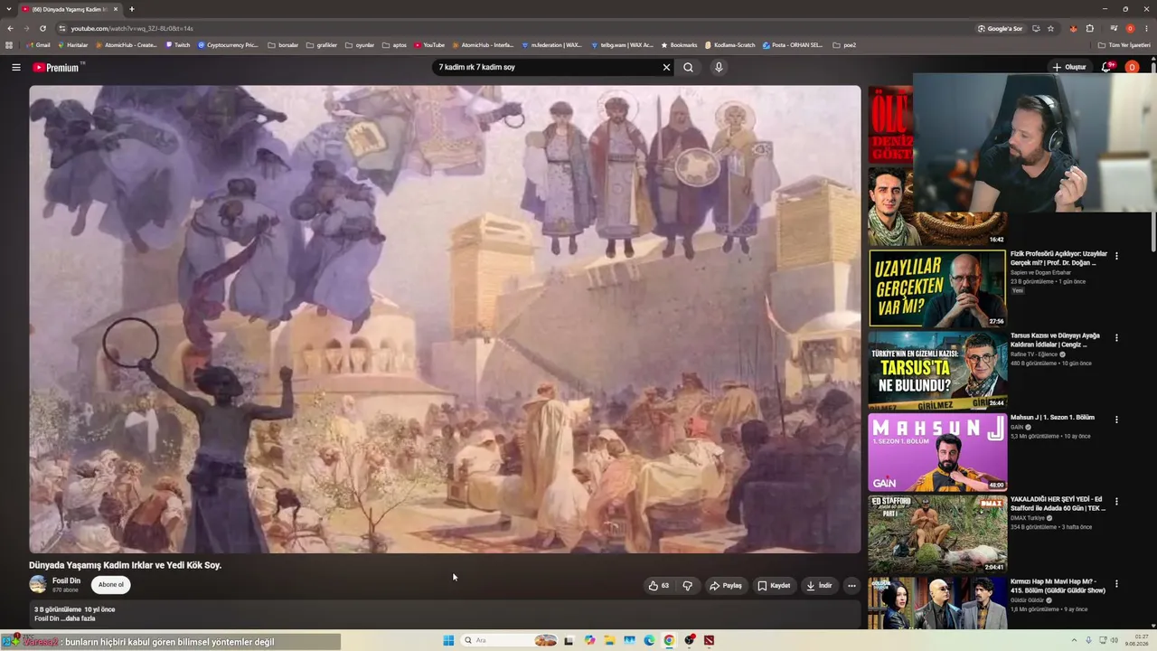Expand the grafikler bookmark folder
Viewport: 1157px width, 651px height.
click(322, 45)
